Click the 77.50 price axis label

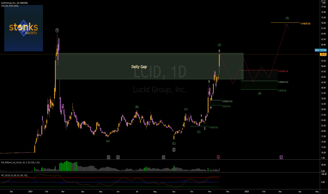pyautogui.click(x=323, y=7)
